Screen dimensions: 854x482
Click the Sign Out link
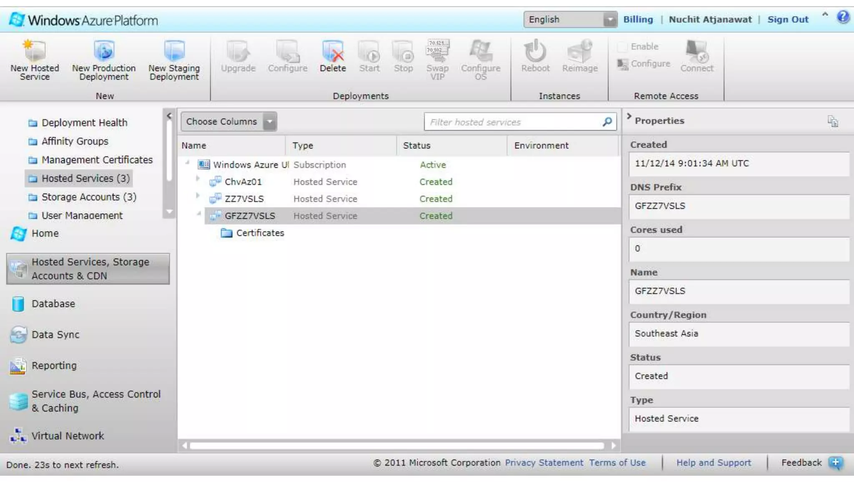coord(788,20)
